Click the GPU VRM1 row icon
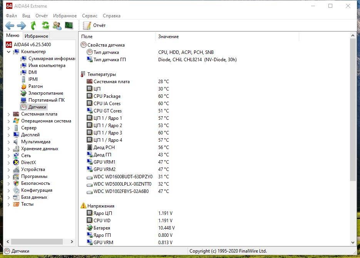The height and width of the screenshot is (258, 360). click(x=90, y=162)
